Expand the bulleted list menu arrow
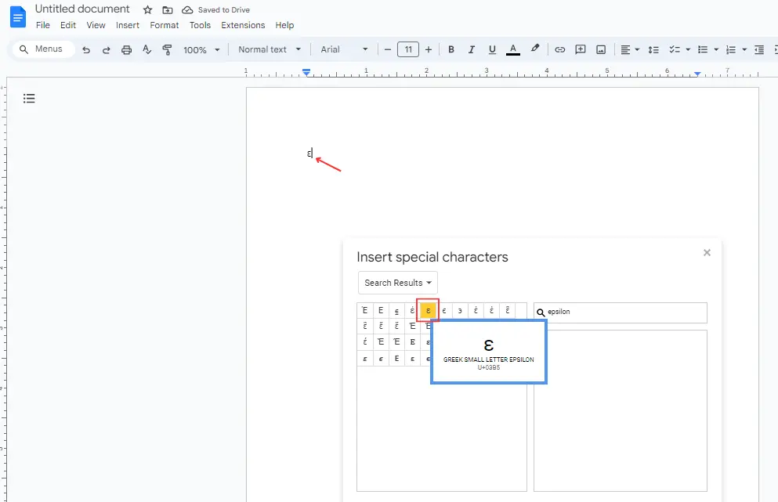 coord(716,49)
